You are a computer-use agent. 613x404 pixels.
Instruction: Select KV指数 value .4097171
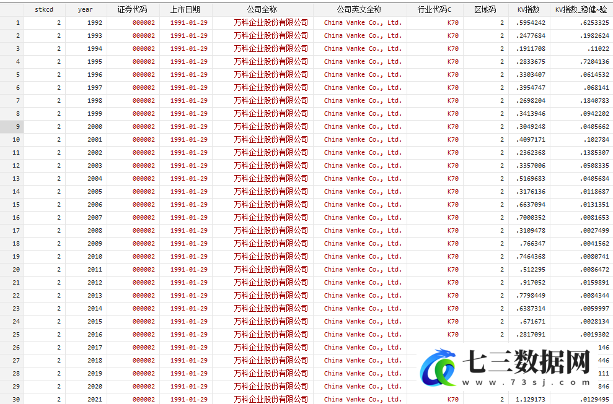pos(531,139)
